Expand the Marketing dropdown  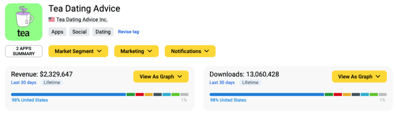click(x=136, y=51)
